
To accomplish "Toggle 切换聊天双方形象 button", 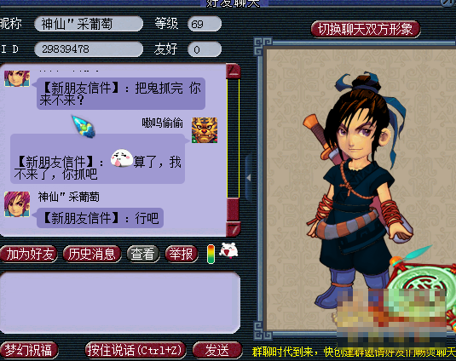I will click(x=366, y=29).
